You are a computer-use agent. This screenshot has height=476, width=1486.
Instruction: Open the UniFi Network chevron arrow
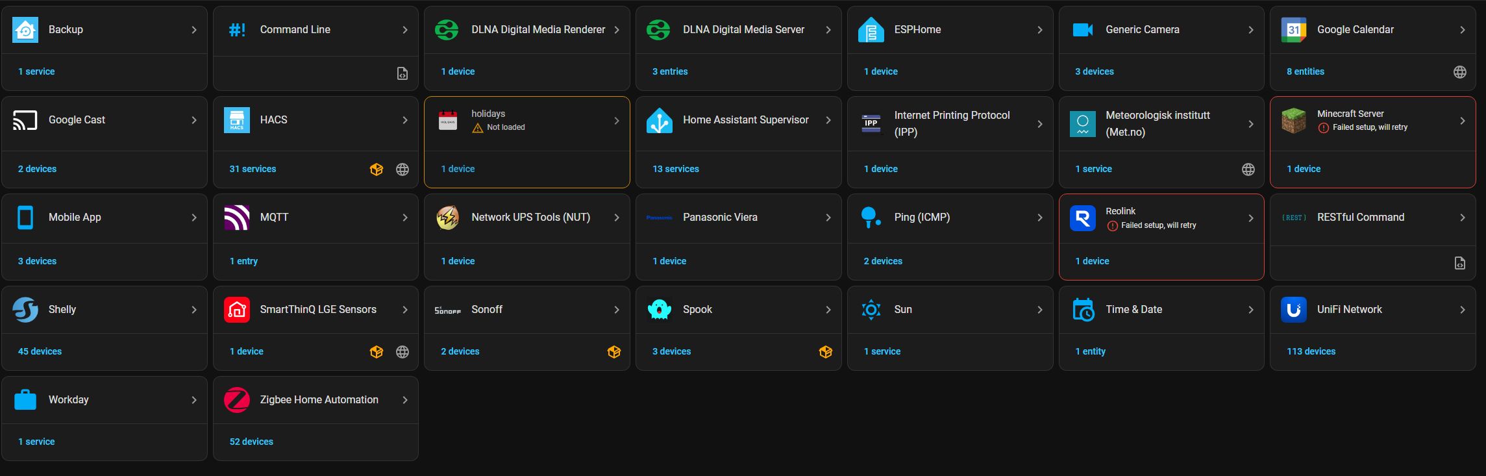tap(1462, 310)
